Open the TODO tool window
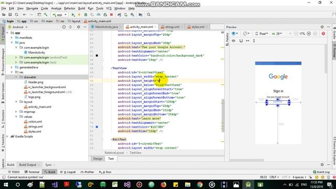Viewport: 336px width, 189px height. click(14, 172)
